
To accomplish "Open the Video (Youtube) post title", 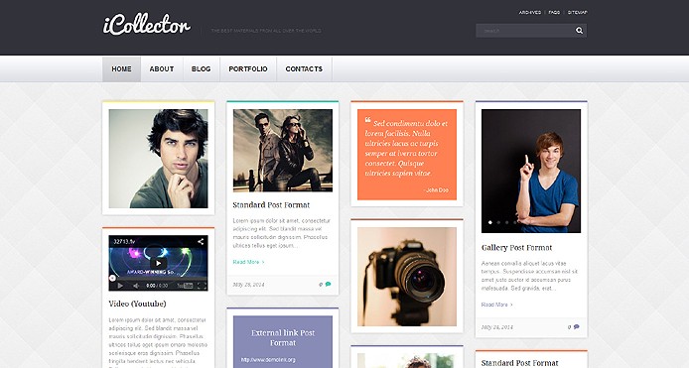I will 137,304.
